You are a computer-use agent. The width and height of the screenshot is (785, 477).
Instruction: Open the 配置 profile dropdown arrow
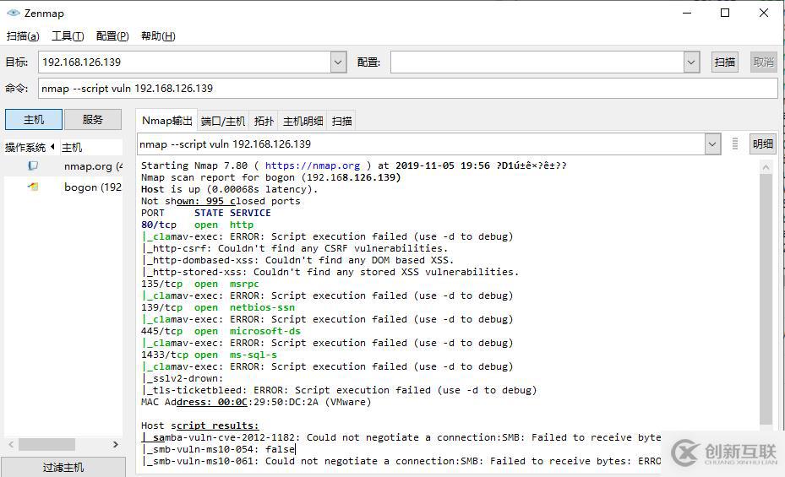[691, 62]
